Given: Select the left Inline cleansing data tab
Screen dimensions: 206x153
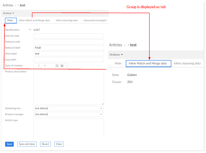Looking at the screenshot, I should [x=67, y=20].
